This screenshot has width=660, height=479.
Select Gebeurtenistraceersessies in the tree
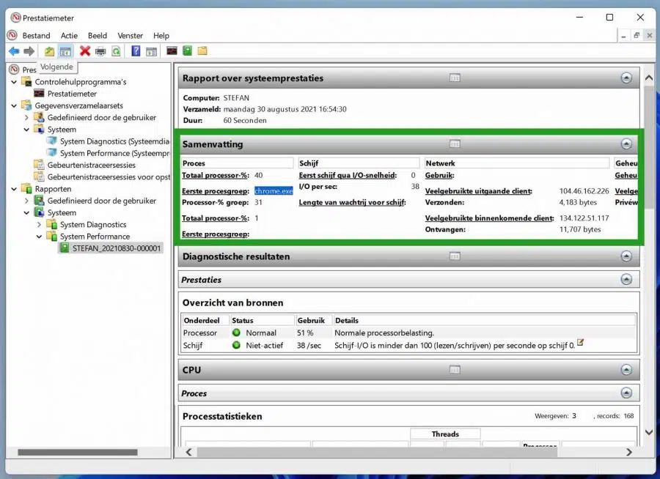click(92, 165)
